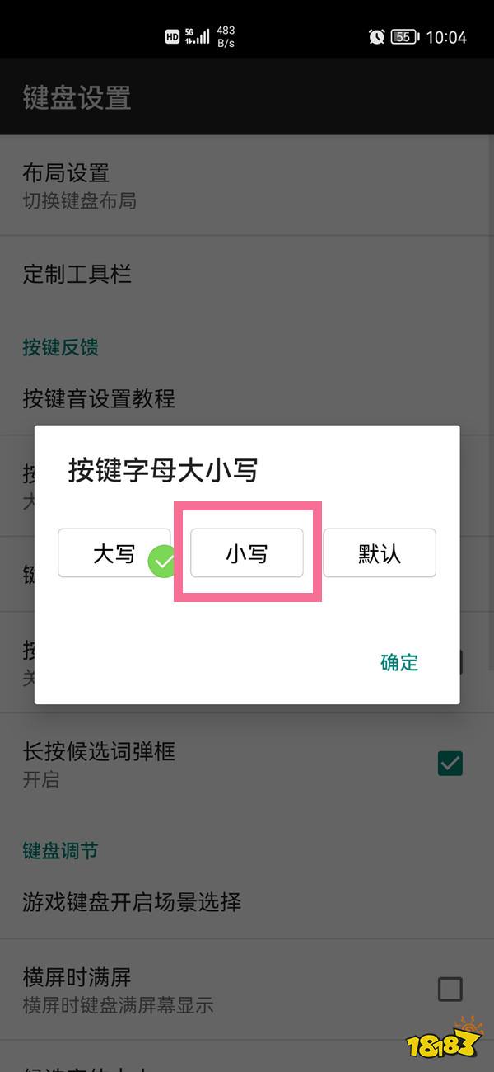Tap the 18183 watermark logo
Screen dimensions: 494x1072
pos(444,1039)
